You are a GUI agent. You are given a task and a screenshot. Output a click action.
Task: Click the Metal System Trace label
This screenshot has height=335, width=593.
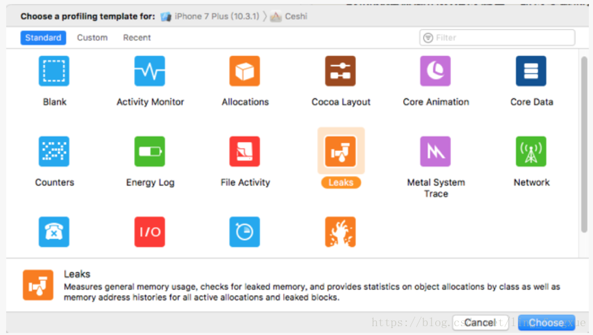pyautogui.click(x=436, y=188)
